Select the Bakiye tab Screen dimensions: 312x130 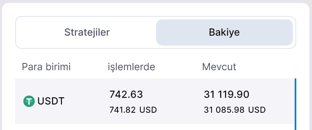(224, 32)
